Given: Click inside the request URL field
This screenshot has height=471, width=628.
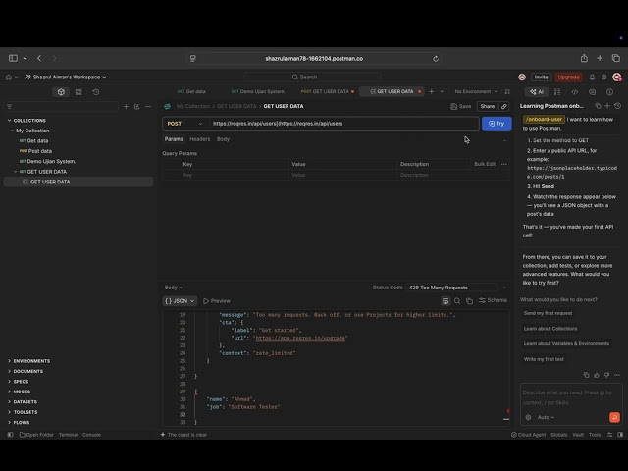Looking at the screenshot, I should pos(344,124).
